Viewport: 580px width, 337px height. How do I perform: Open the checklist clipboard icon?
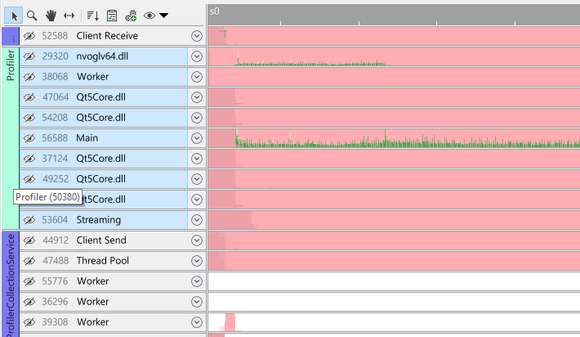tap(112, 15)
